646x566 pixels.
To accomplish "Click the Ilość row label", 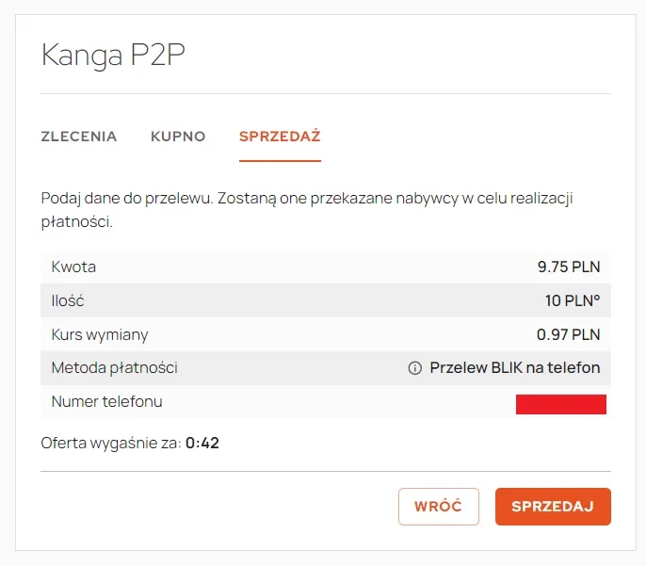I will (68, 300).
